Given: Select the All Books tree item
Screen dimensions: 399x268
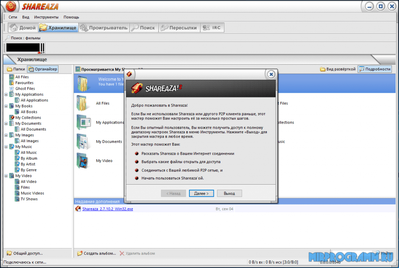Looking at the screenshot, I should tap(26, 112).
